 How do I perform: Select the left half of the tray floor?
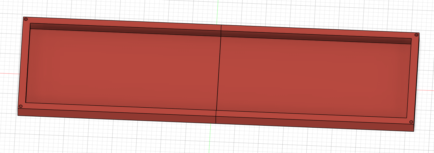coord(123,69)
